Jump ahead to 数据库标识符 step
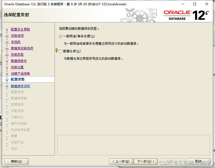This screenshot has width=215, height=168. point(21,86)
